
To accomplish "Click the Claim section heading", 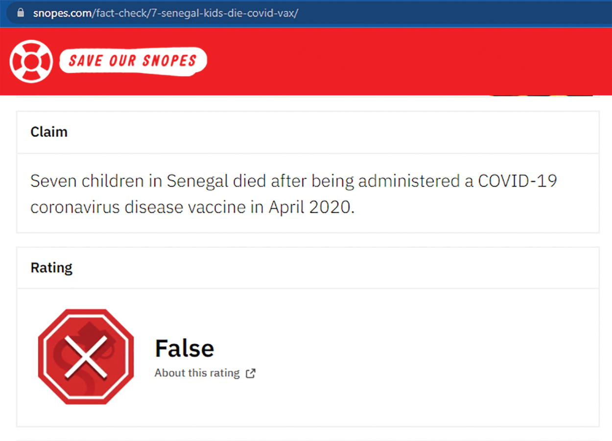I will coord(49,132).
